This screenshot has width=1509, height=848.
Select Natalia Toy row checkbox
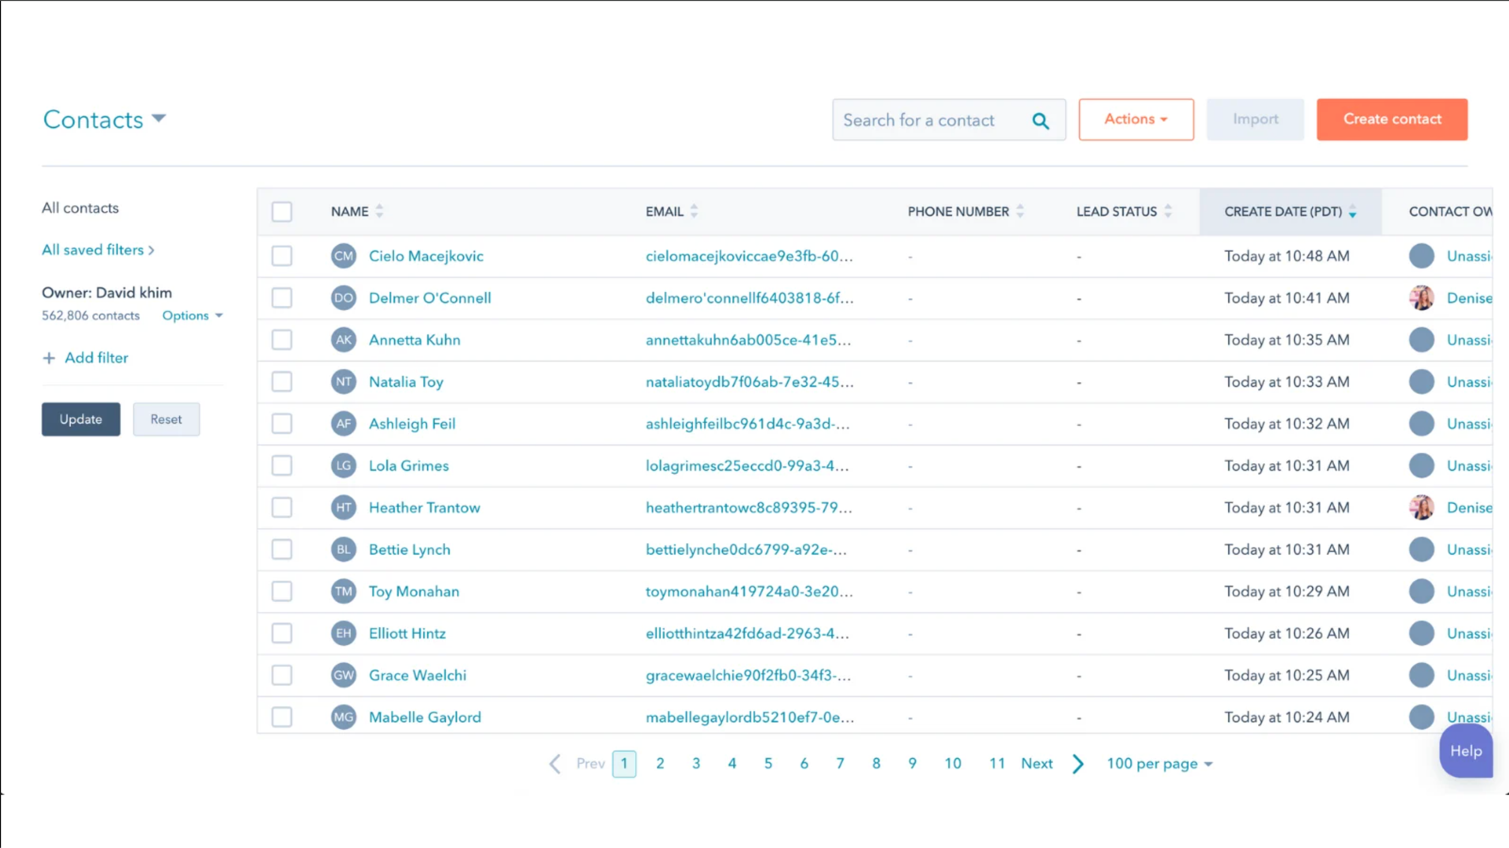(x=282, y=382)
